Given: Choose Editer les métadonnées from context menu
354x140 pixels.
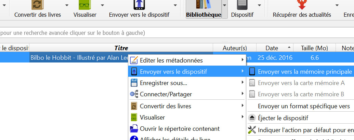Looking at the screenshot, I should point(171,60).
